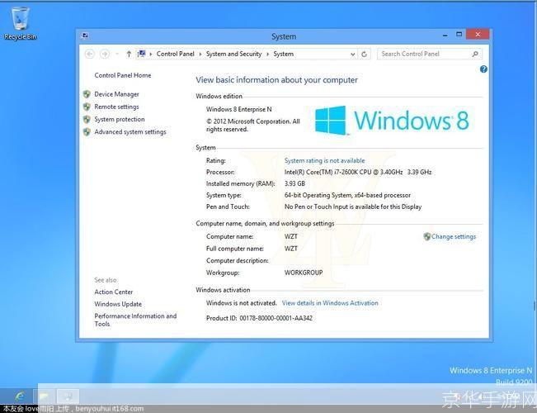Select System breadcrumb item
The image size is (537, 413).
coord(283,54)
